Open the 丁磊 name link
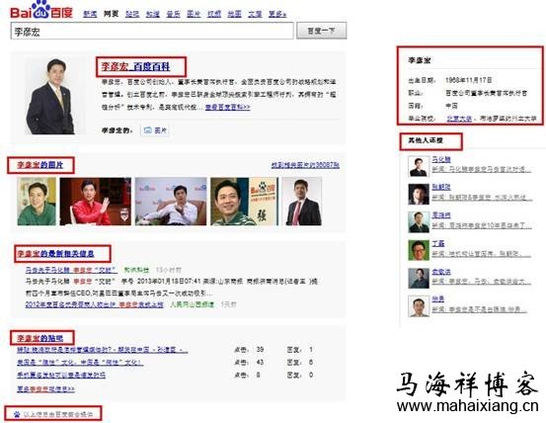This screenshot has height=423, width=546. [438, 243]
